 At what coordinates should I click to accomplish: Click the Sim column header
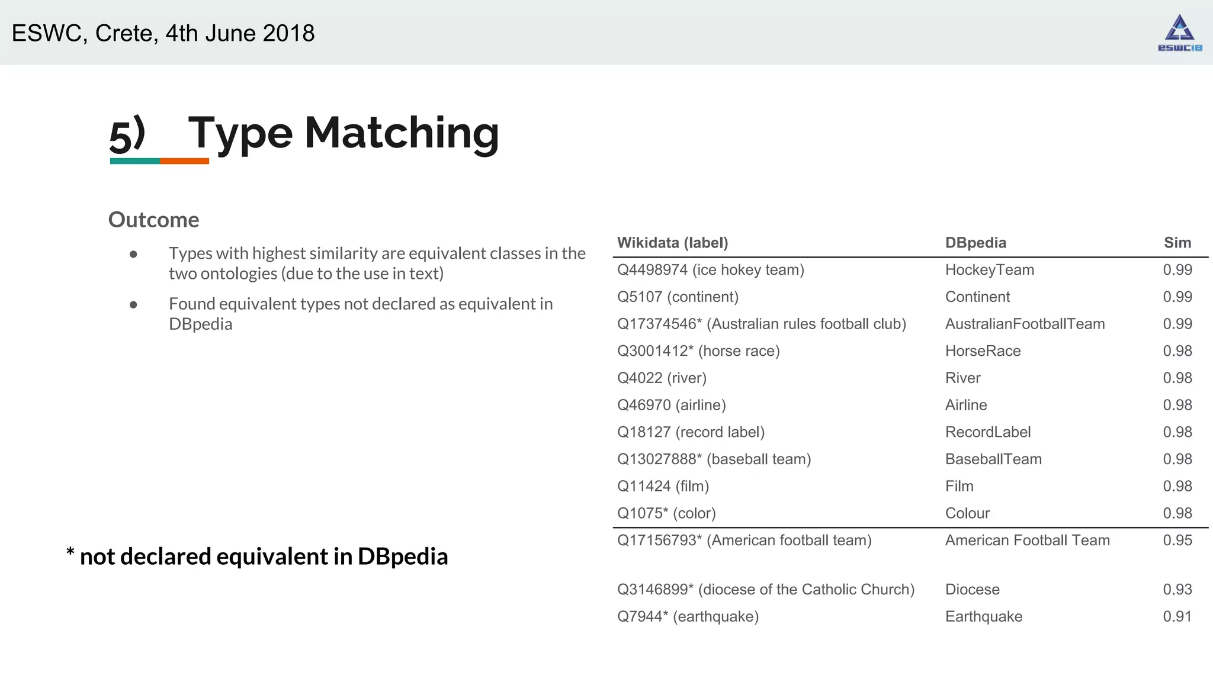(1177, 243)
